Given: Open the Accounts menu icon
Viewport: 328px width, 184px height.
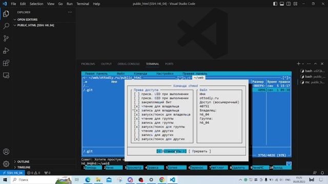Looking at the screenshot, I should 6,152.
